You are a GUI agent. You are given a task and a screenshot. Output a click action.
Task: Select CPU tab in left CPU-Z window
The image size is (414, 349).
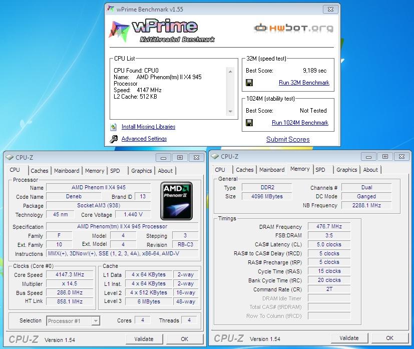click(15, 170)
